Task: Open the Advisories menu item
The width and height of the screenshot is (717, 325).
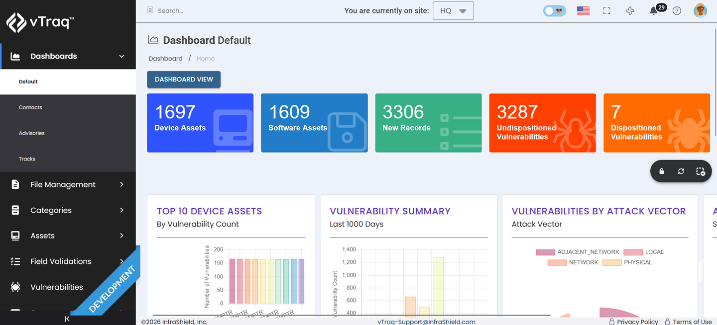Action: [x=68, y=133]
